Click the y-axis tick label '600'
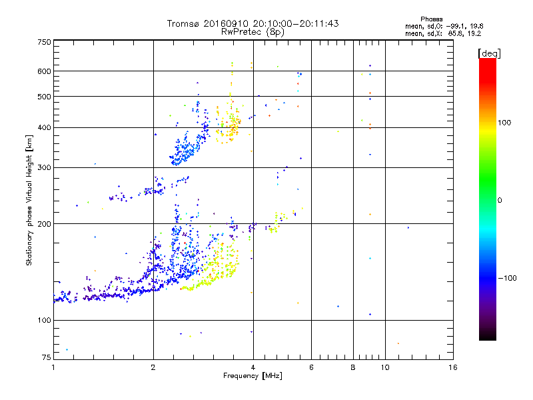533x400 pixels. click(x=45, y=71)
